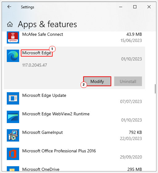158x173 pixels.
Task: Click the greyed Uninstall button
Action: click(x=128, y=81)
